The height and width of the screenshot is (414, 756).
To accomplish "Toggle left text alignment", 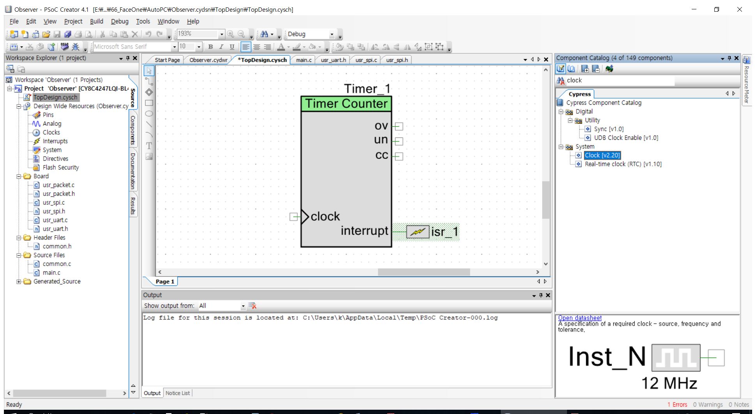I will pos(246,47).
